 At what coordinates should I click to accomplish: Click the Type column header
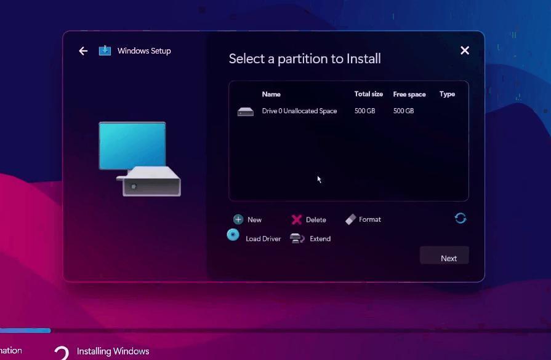(448, 94)
